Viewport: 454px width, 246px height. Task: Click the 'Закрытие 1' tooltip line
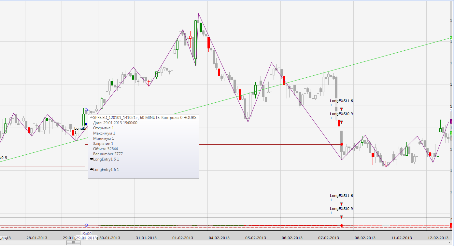click(x=103, y=144)
